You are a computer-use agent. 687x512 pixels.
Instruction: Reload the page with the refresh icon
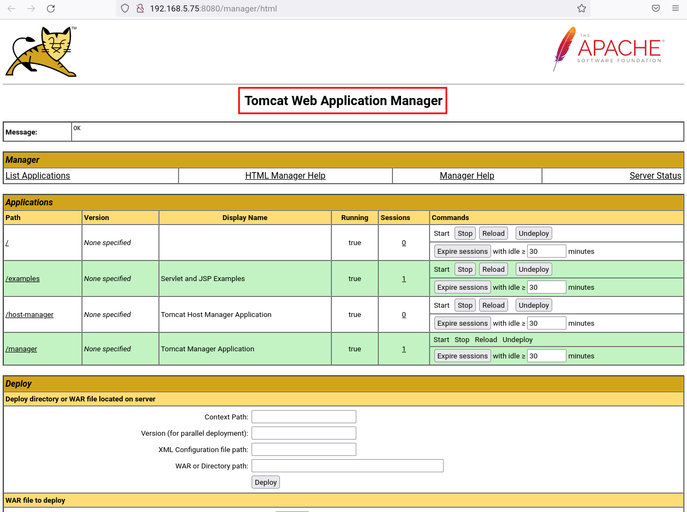(51, 9)
